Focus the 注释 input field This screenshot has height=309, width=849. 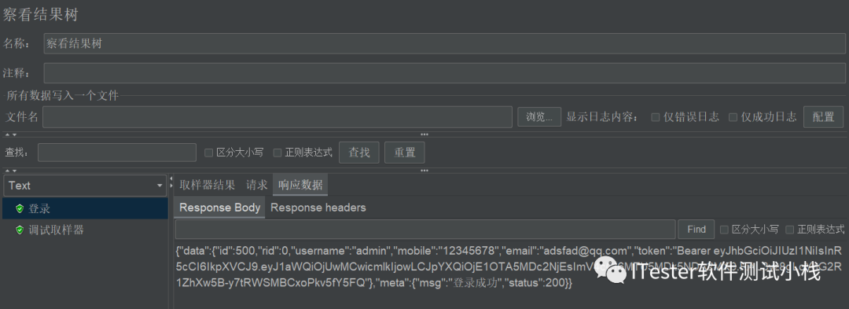(x=444, y=73)
